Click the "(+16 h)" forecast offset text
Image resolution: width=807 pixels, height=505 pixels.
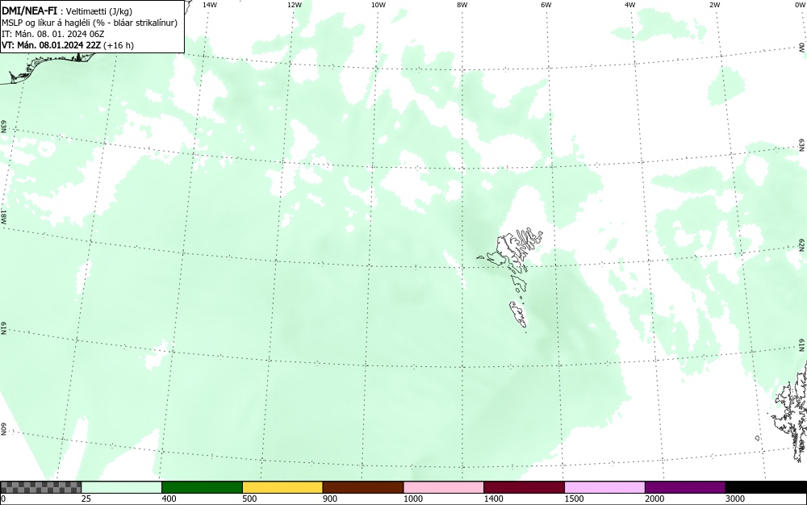(119, 45)
